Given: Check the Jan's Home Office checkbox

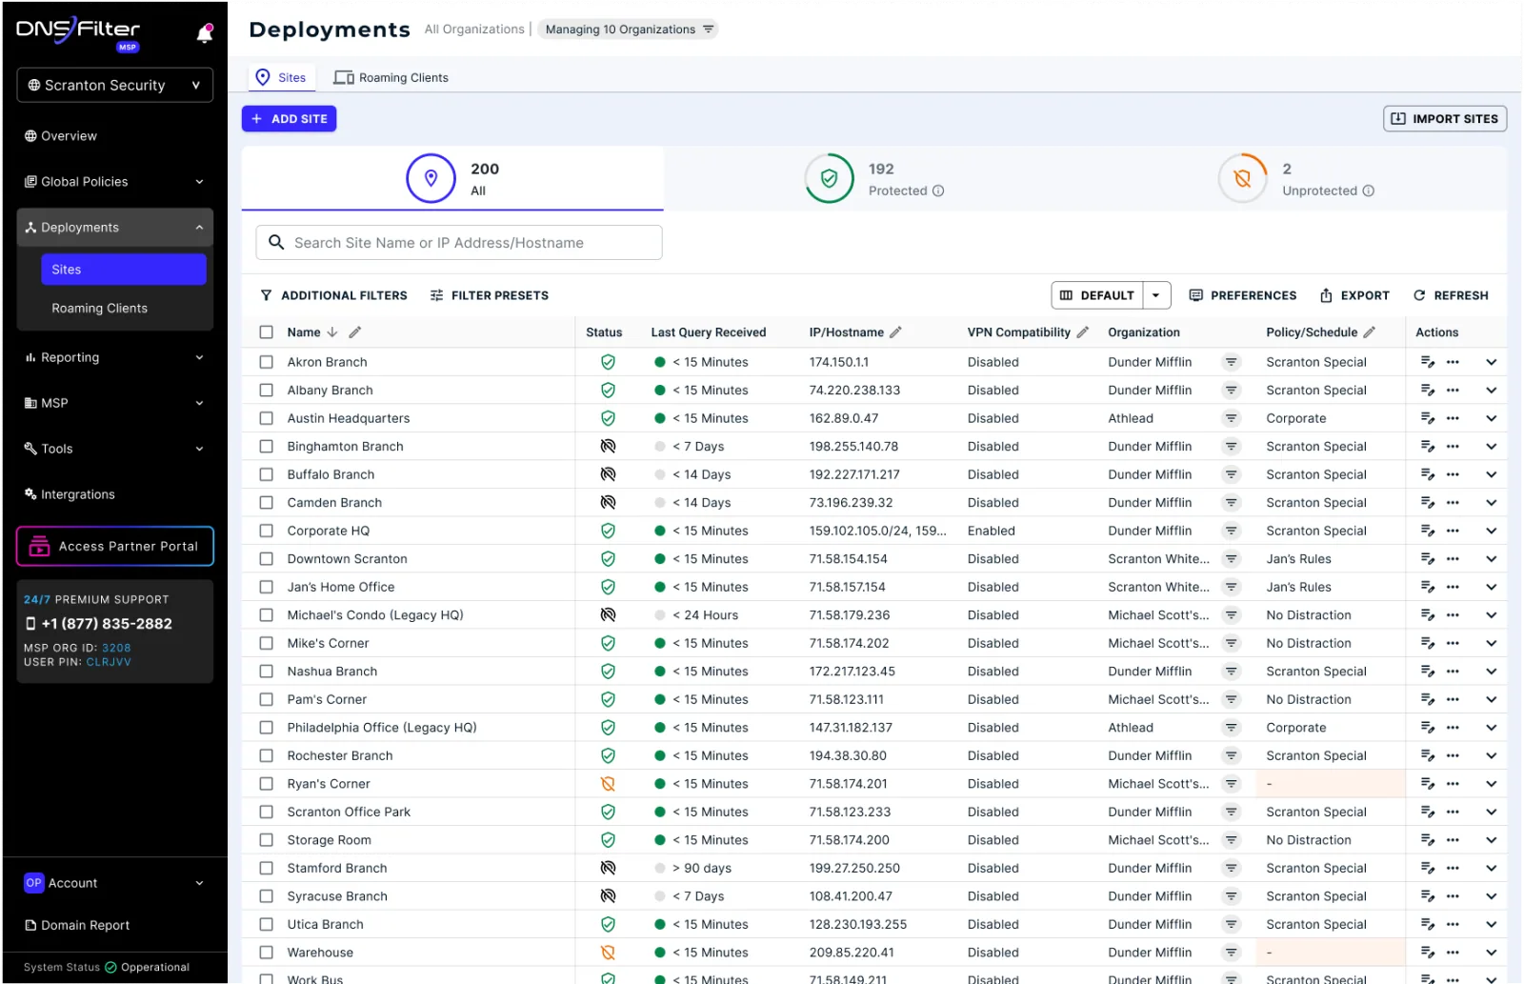Looking at the screenshot, I should point(267,587).
